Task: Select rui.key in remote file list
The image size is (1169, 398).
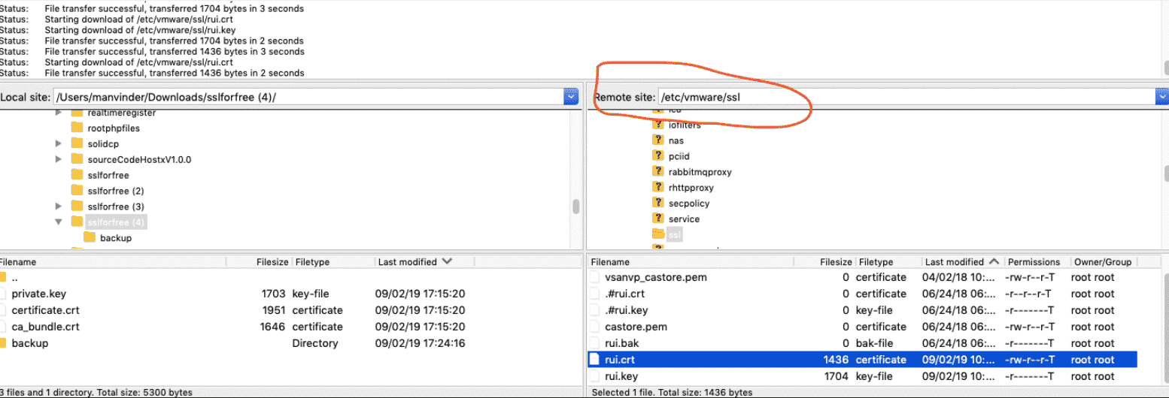Action: tap(621, 376)
